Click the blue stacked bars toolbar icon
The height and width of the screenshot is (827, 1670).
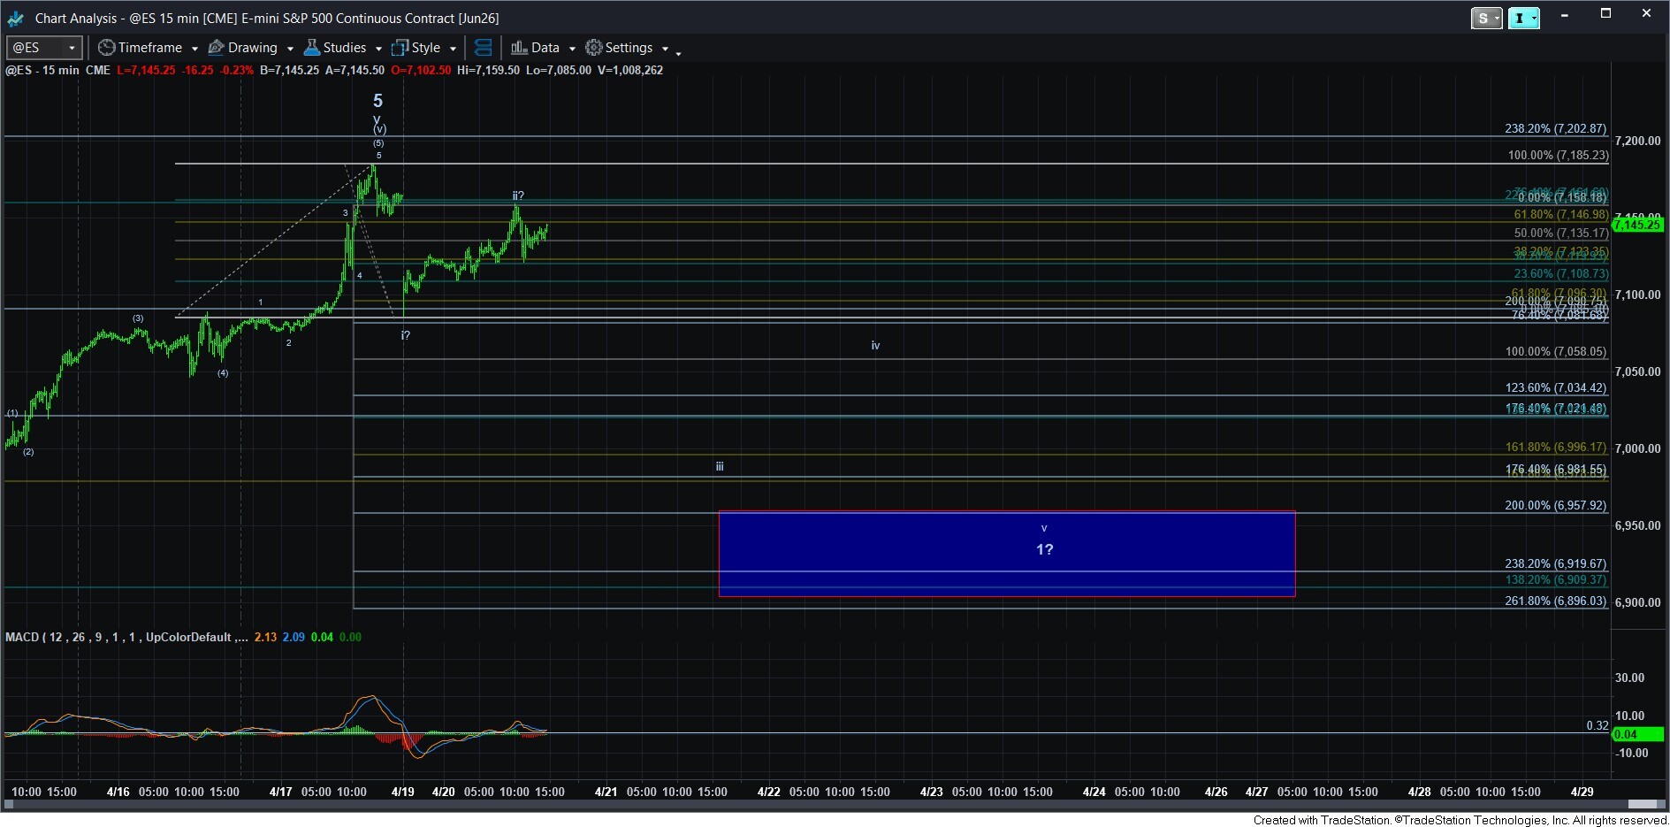click(x=483, y=48)
